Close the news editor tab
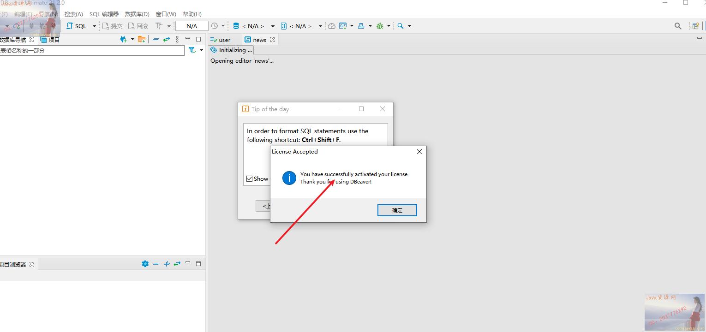The height and width of the screenshot is (332, 706). click(x=272, y=40)
